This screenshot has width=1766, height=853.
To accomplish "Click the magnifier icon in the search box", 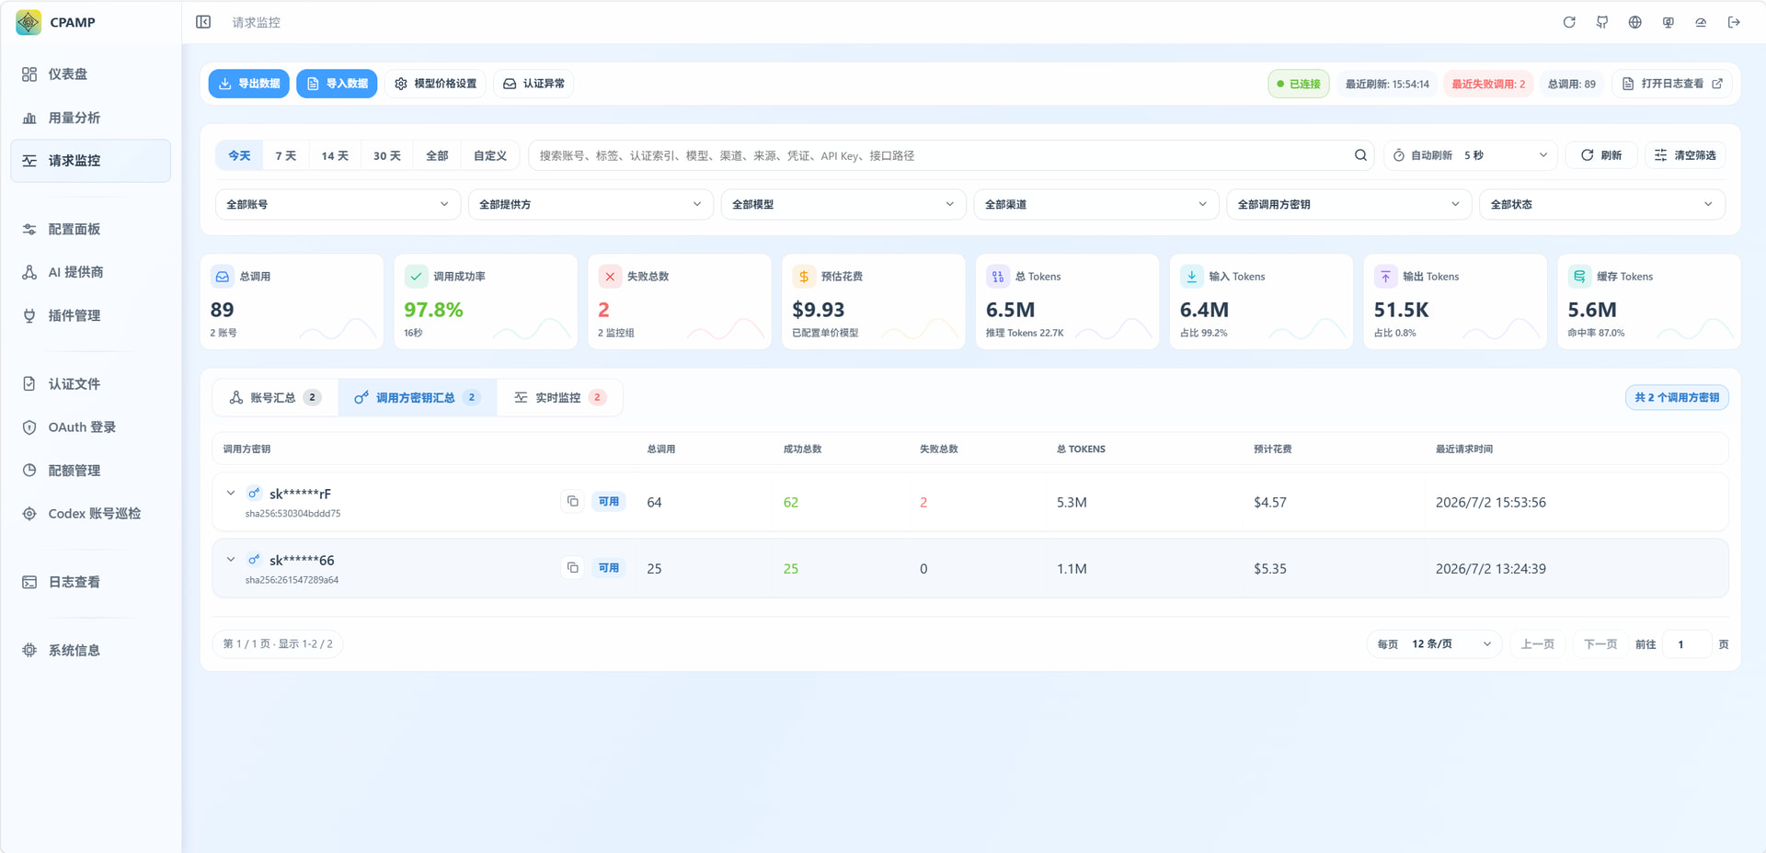I will [x=1360, y=155].
